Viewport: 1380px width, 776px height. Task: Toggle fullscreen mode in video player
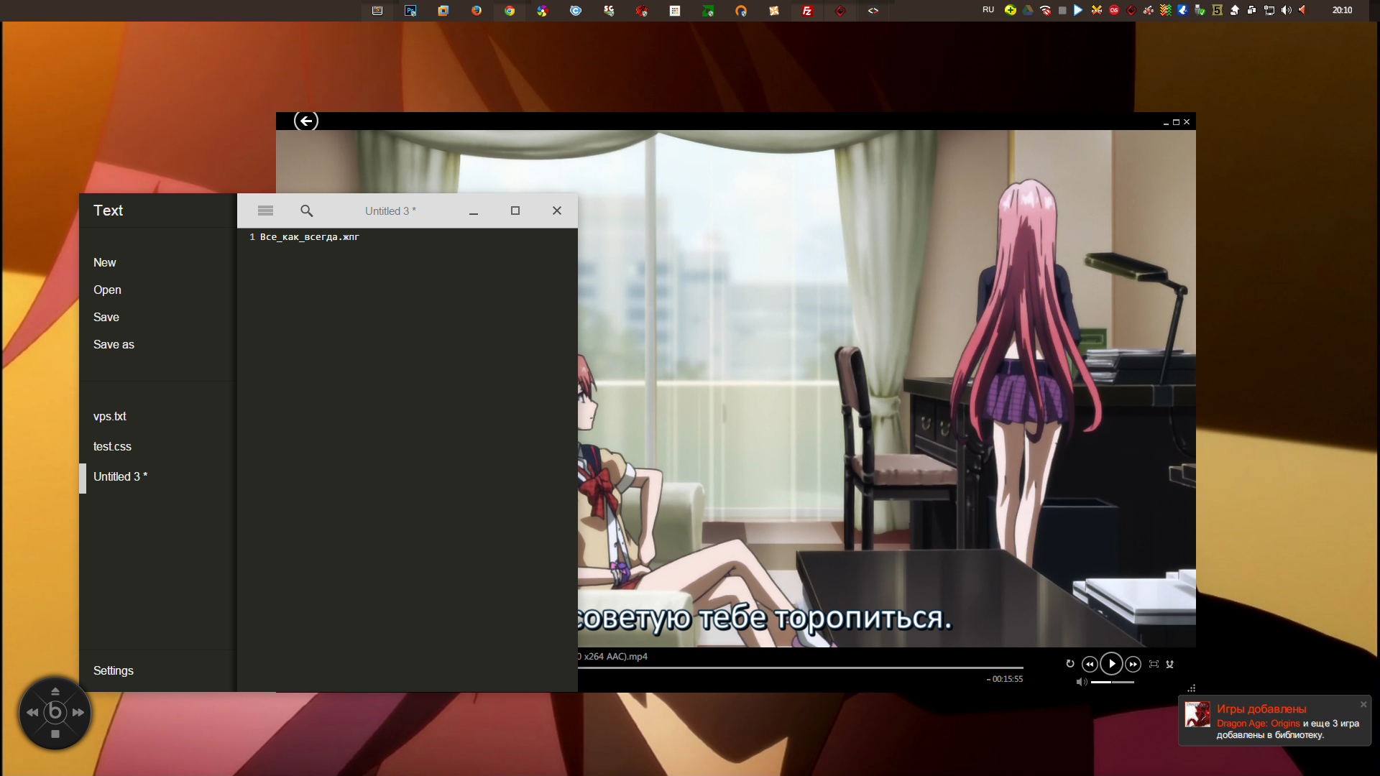[x=1154, y=664]
